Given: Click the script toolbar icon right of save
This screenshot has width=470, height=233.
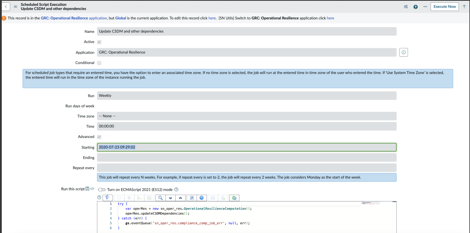Looking at the screenshot, I should [223, 198].
